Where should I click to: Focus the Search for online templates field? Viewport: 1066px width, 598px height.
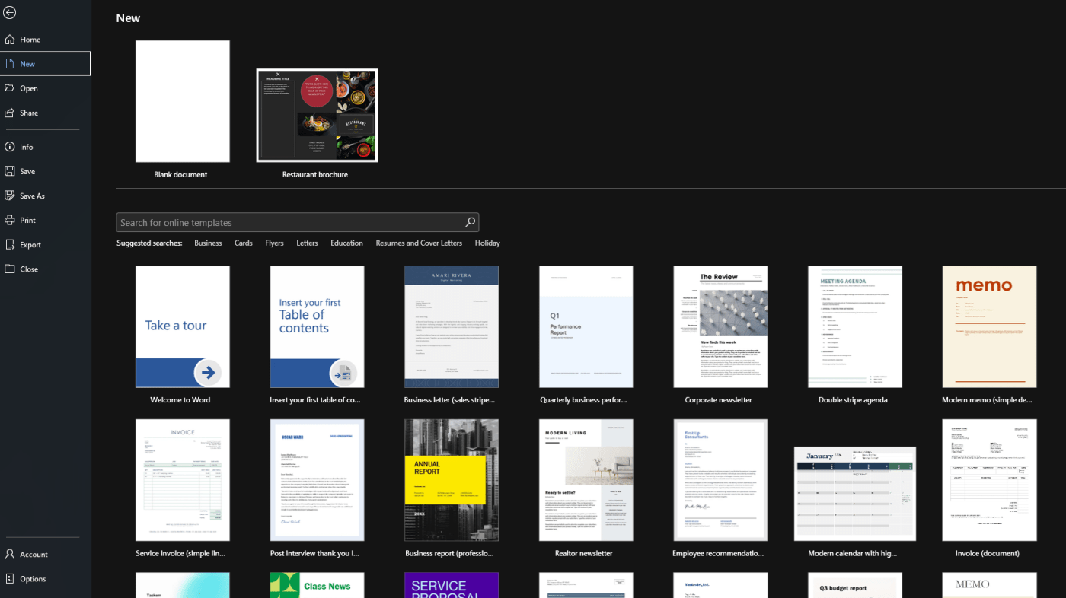pyautogui.click(x=298, y=222)
